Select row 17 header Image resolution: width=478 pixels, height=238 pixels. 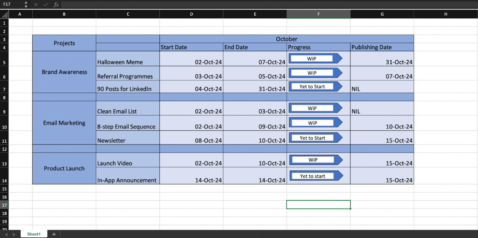coord(4,205)
